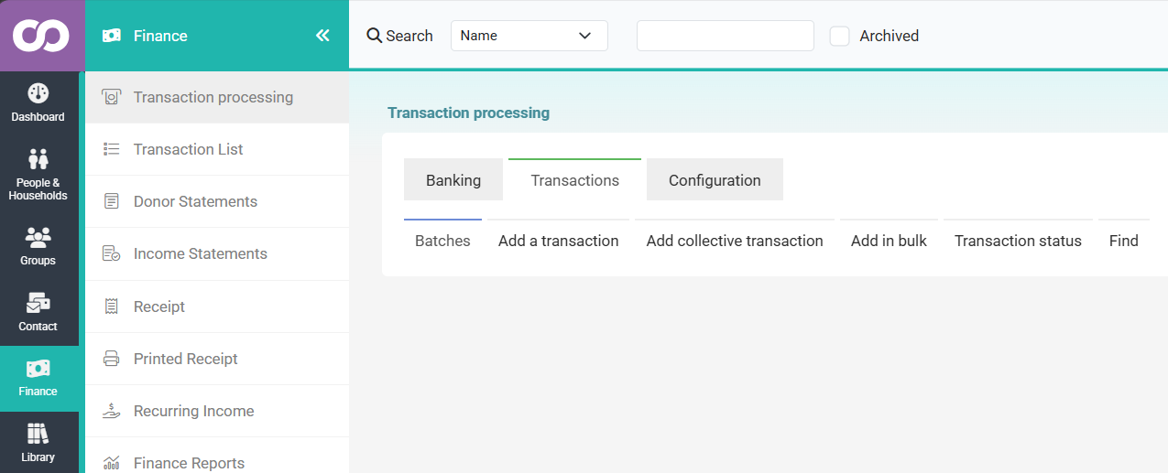
Task: Go to the Groups icon
Action: point(38,238)
